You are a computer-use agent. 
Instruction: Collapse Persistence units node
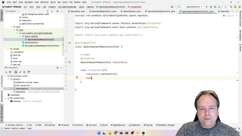[x=5, y=76]
